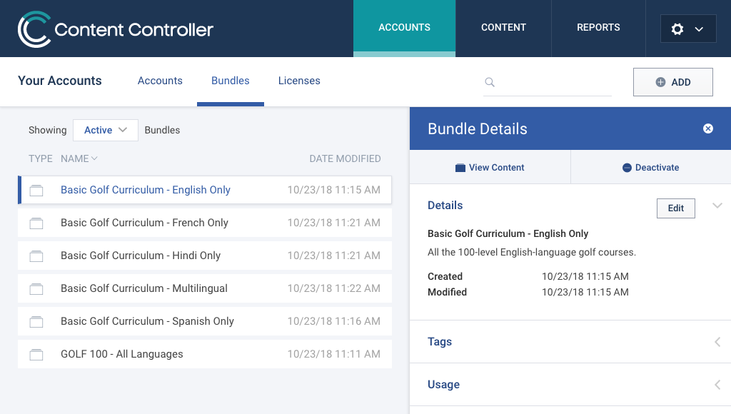Click into the search input field
Image resolution: width=731 pixels, height=414 pixels.
point(553,82)
